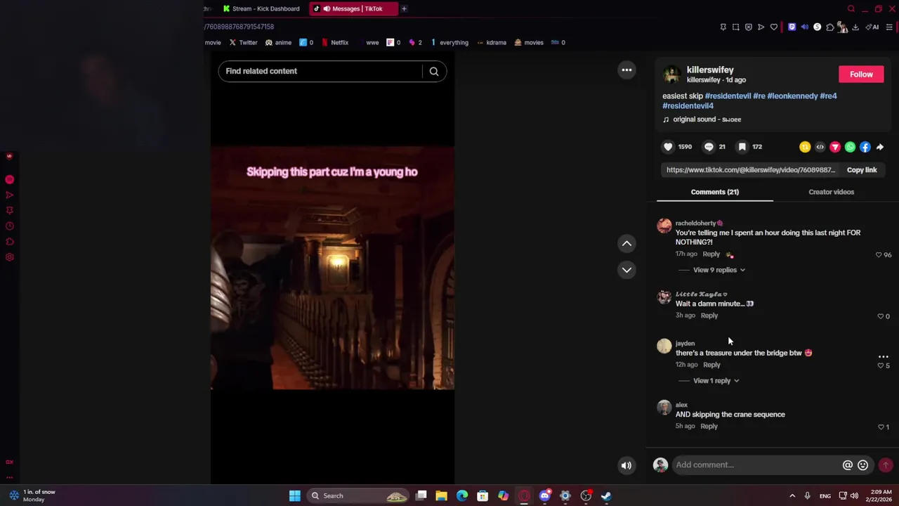The width and height of the screenshot is (899, 506).
Task: Go to the previous video with up arrow
Action: pyautogui.click(x=626, y=243)
